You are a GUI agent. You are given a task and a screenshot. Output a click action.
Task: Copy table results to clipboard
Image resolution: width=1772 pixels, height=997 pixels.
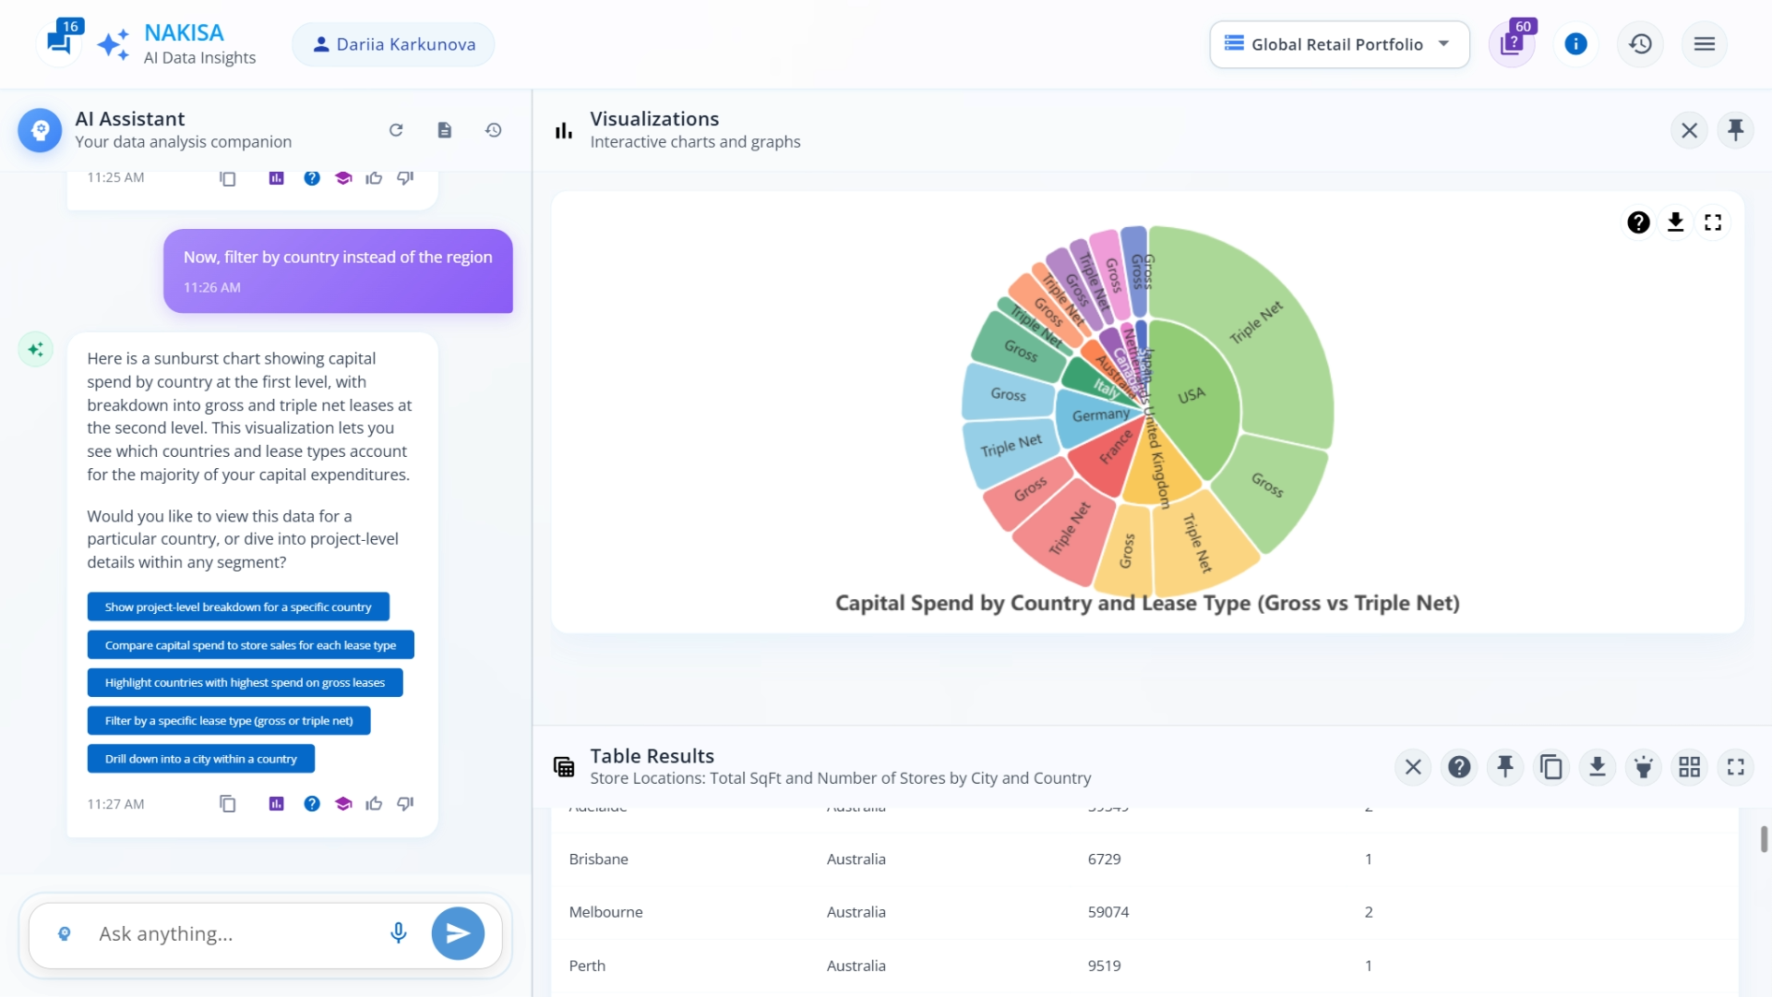click(x=1550, y=767)
